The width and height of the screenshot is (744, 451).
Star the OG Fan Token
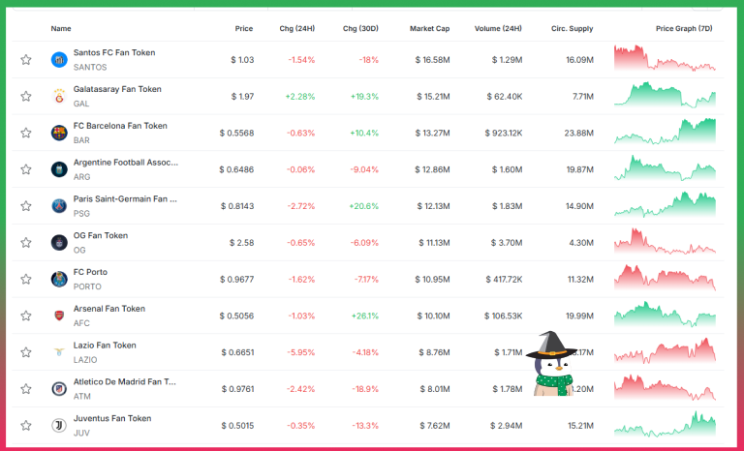tap(26, 242)
